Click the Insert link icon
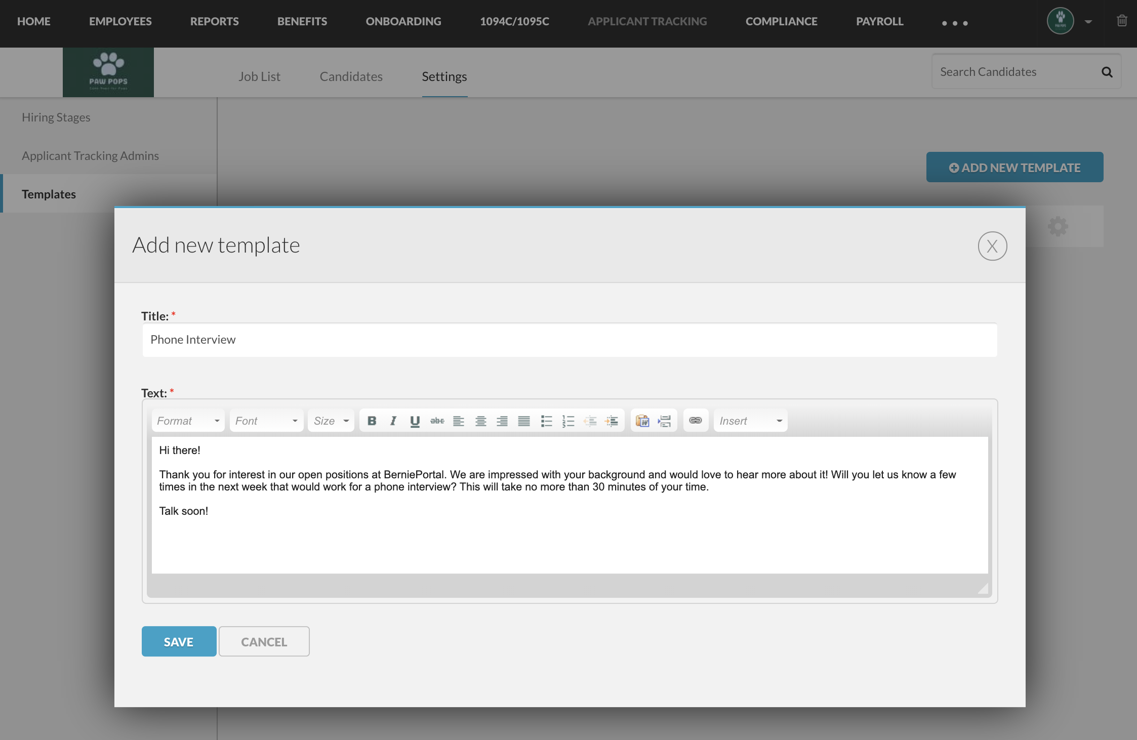This screenshot has height=740, width=1137. pyautogui.click(x=695, y=421)
